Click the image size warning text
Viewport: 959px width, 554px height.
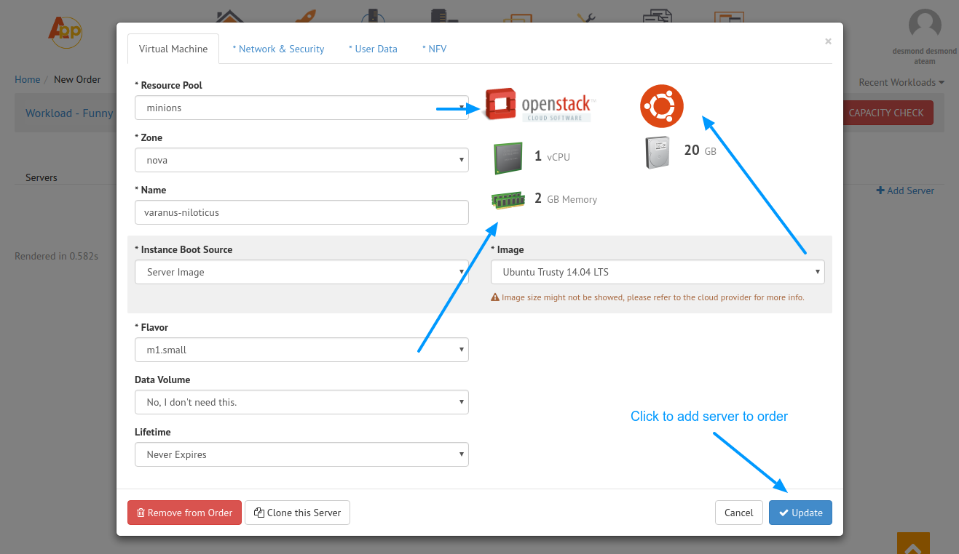[x=647, y=297]
